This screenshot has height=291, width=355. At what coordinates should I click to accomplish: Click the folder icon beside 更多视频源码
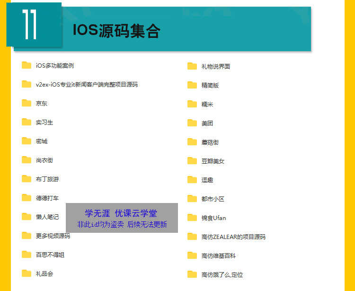click(x=27, y=236)
